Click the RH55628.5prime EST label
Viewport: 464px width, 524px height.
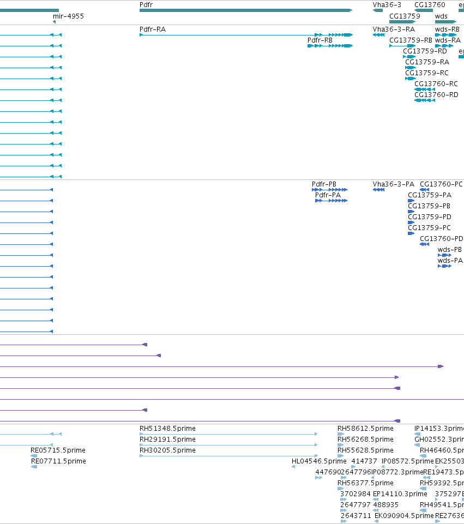coord(365,450)
